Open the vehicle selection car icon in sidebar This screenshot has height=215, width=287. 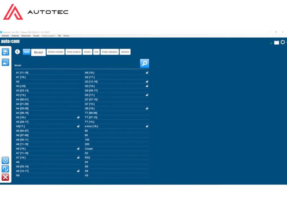click(x=5, y=62)
